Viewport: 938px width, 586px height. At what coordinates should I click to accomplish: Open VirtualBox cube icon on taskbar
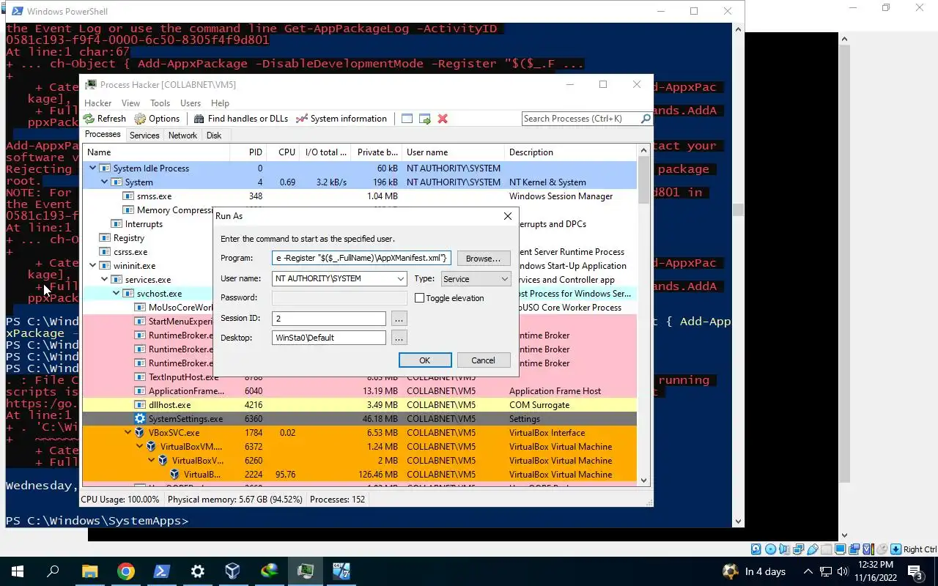(233, 571)
